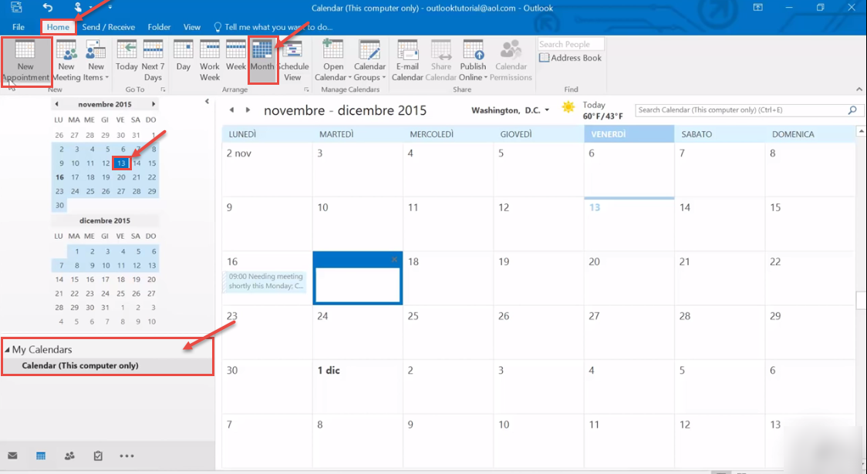Switch to Work Week view
The width and height of the screenshot is (867, 474).
point(210,61)
